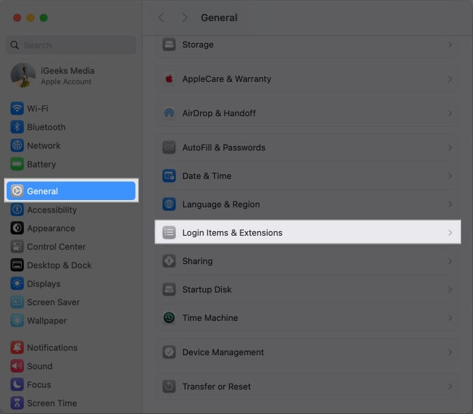Open the Sound speaker icon
The width and height of the screenshot is (473, 414).
17,366
